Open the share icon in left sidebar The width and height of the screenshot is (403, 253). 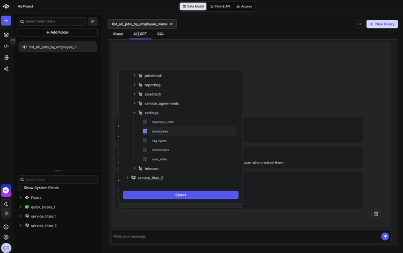coord(6,69)
